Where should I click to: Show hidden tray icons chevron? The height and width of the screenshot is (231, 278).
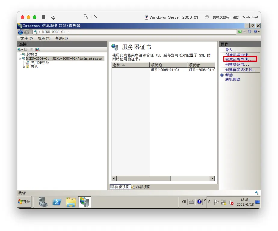click(x=209, y=202)
